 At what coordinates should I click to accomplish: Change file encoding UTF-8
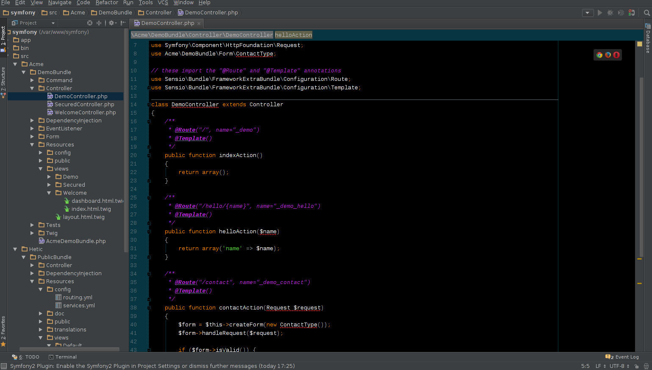click(x=619, y=366)
